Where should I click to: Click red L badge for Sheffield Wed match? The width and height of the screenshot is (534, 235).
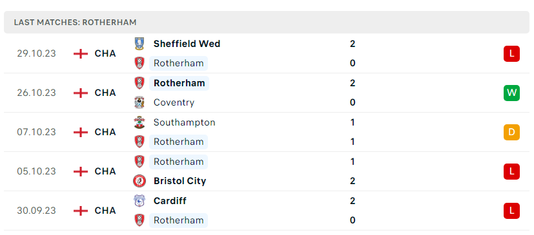(x=511, y=53)
